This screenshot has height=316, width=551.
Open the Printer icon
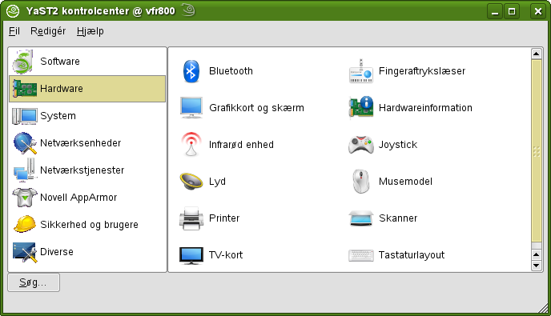(191, 218)
